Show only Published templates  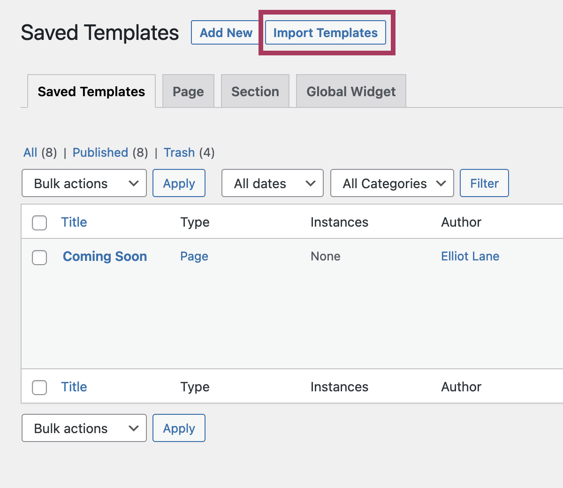pyautogui.click(x=100, y=152)
